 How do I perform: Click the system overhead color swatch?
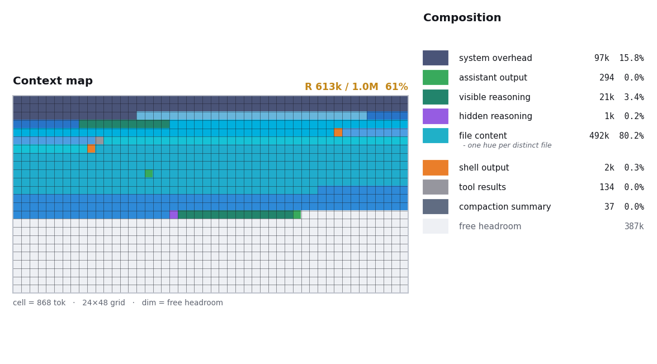[436, 58]
